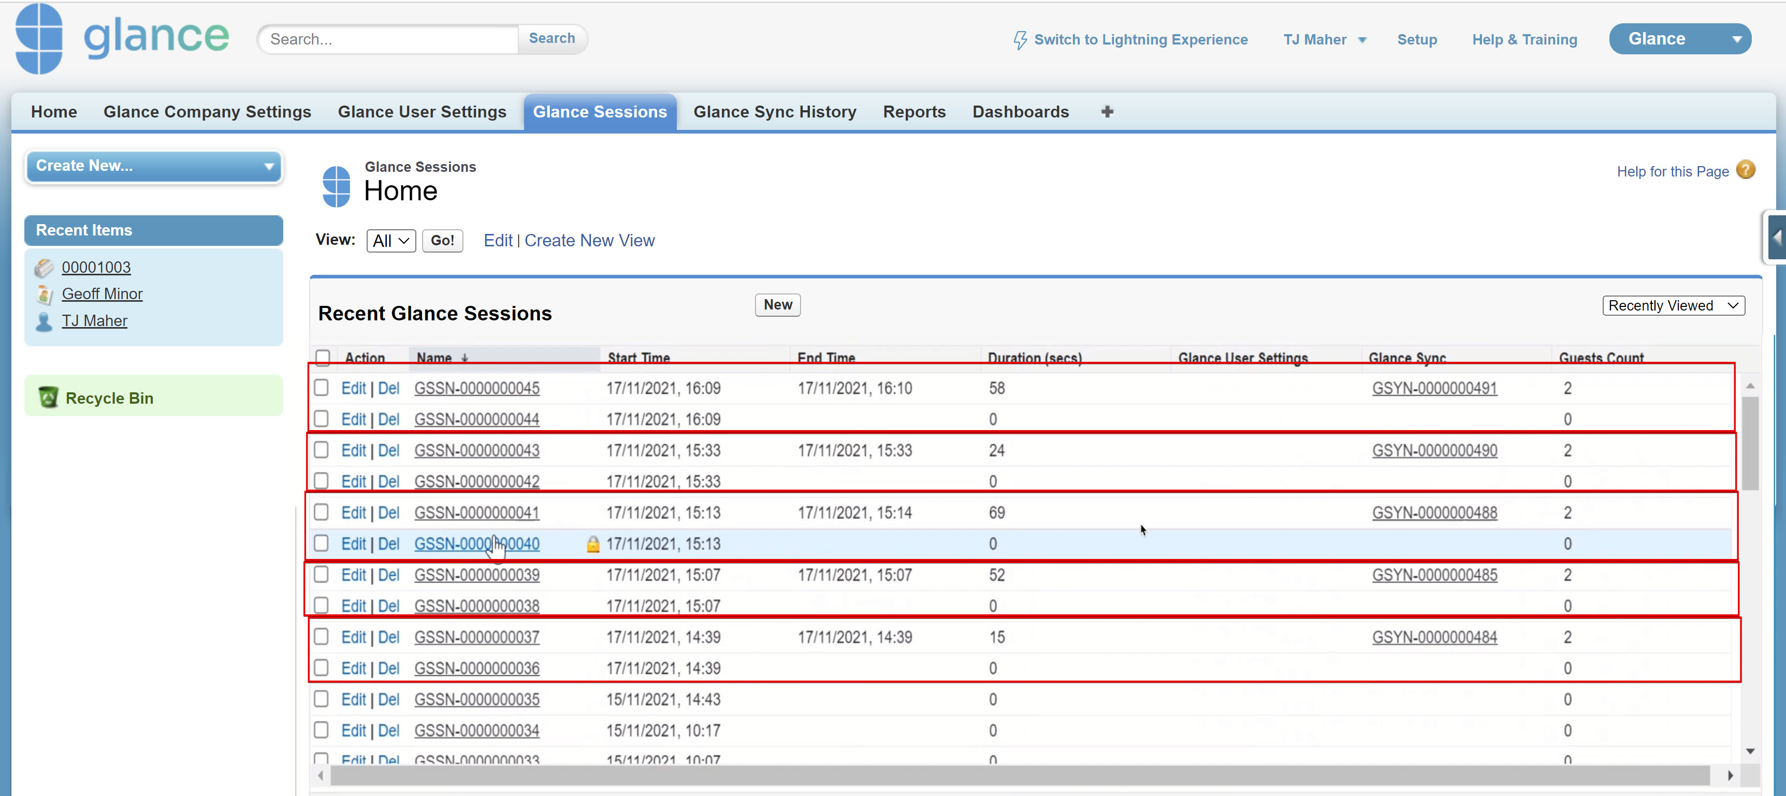
Task: Expand the collapsed side panel arrow at right edge
Action: pyautogui.click(x=1776, y=237)
